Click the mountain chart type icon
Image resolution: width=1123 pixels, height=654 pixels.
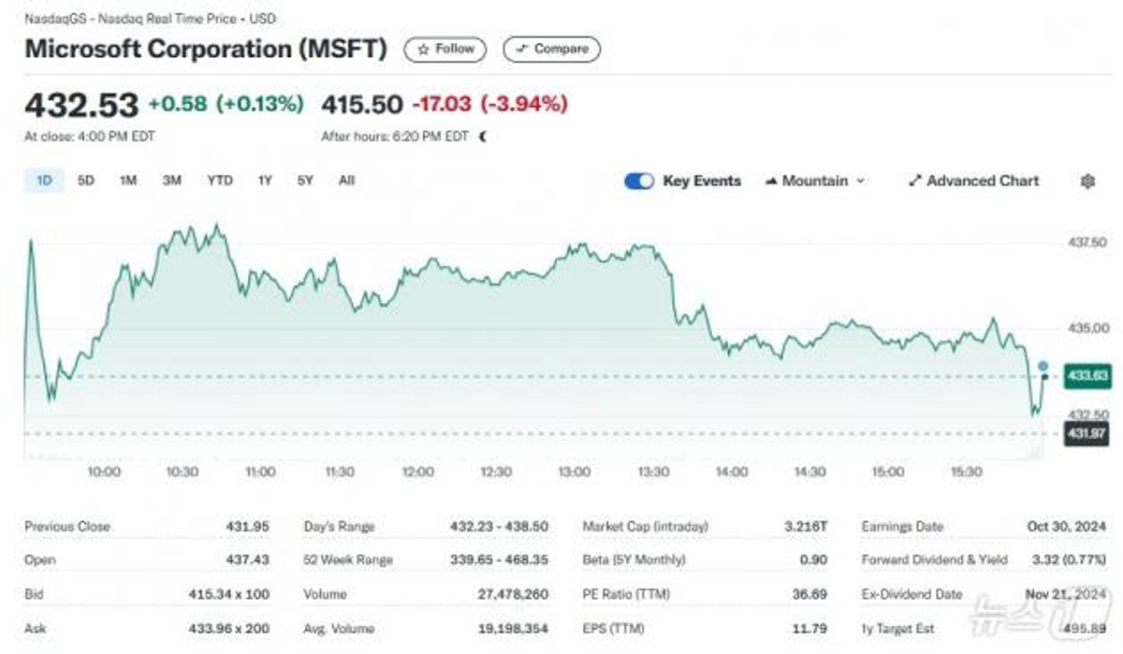(770, 181)
